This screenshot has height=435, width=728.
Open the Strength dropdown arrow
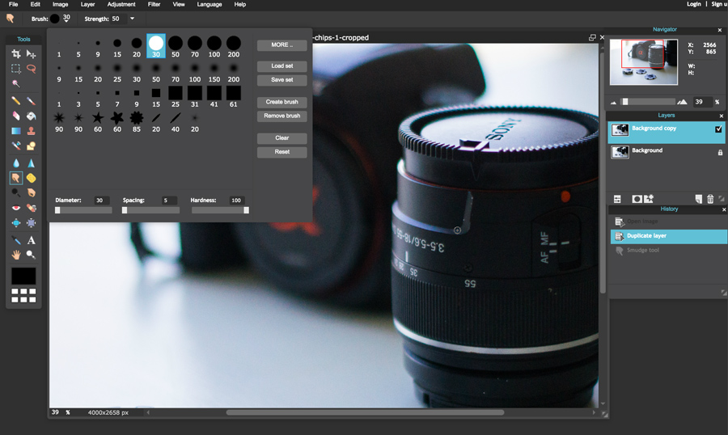coord(133,19)
